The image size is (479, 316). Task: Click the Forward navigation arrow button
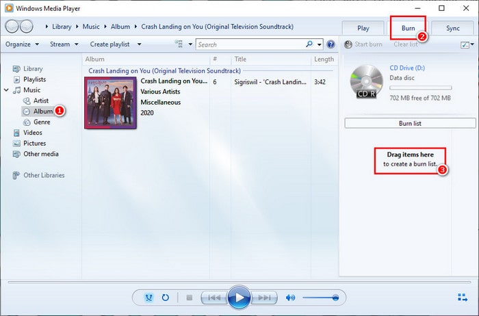tap(27, 27)
